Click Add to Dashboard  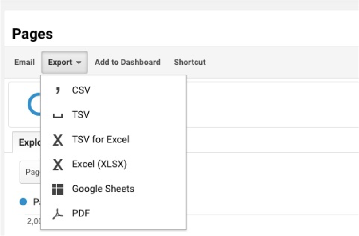127,62
